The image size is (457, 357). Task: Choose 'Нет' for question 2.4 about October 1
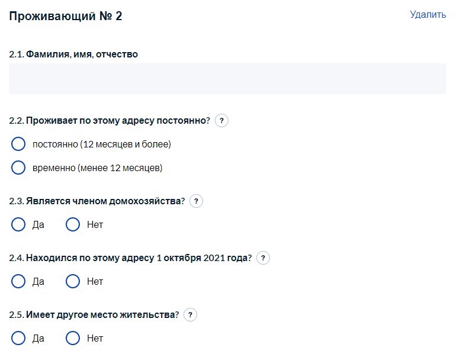click(73, 281)
